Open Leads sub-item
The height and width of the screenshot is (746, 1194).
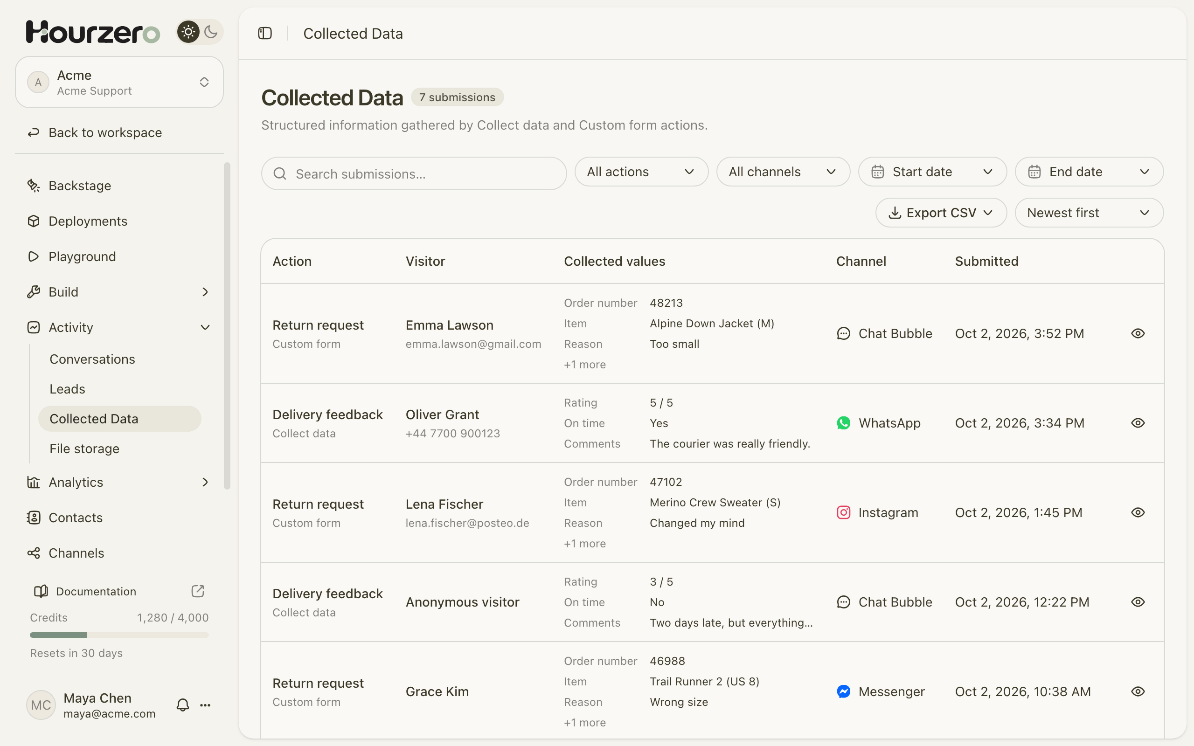(120, 389)
